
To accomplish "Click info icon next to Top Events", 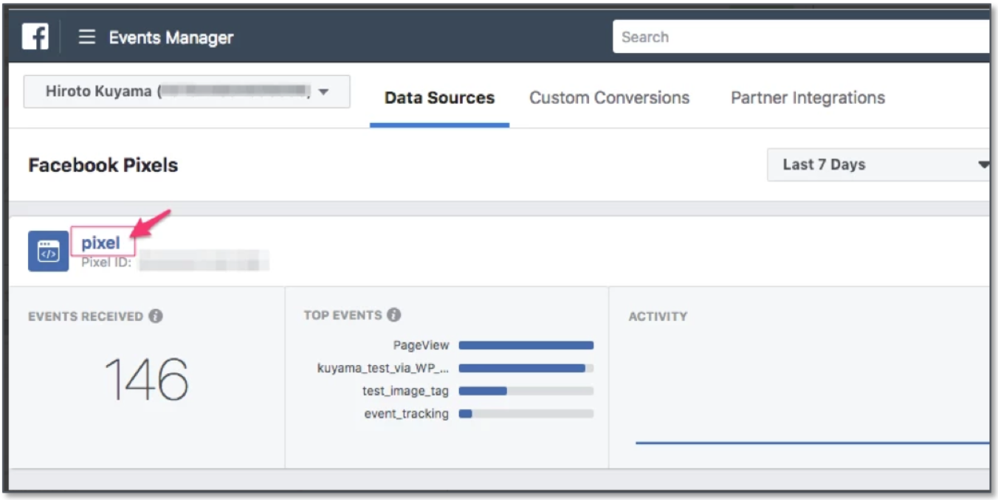I will 394,315.
